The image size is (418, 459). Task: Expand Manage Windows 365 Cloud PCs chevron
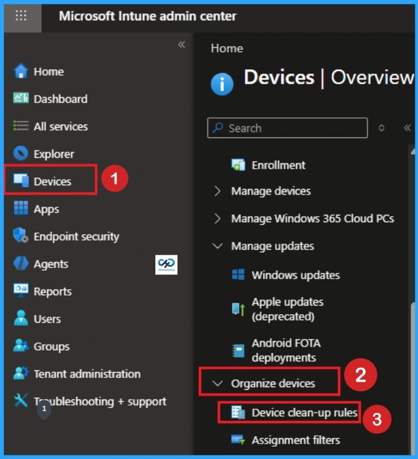(x=217, y=218)
